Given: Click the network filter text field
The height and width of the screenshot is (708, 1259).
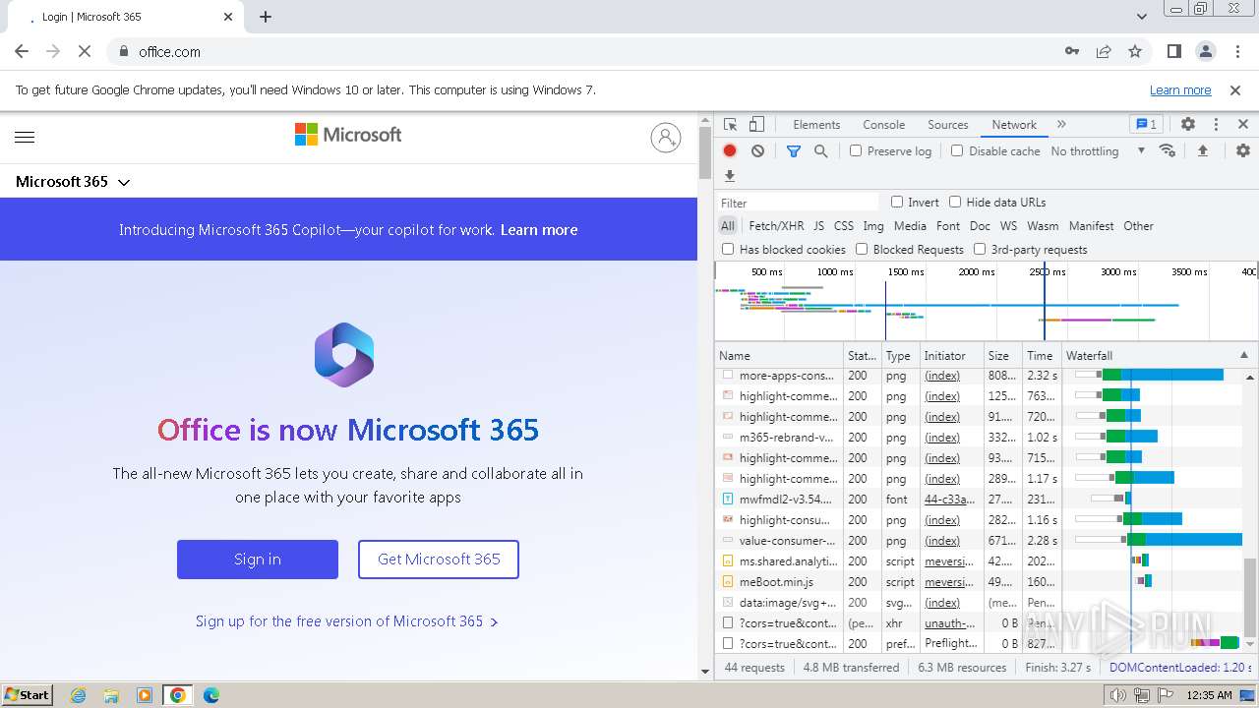Looking at the screenshot, I should 799,203.
